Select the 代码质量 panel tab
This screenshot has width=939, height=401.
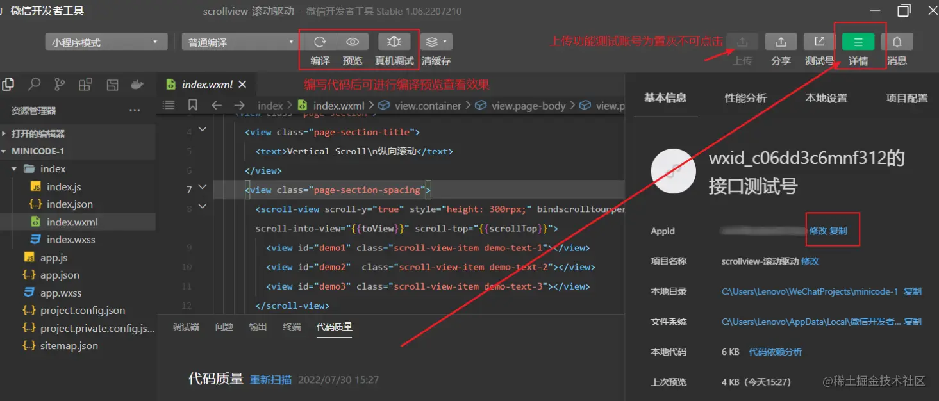(x=335, y=327)
